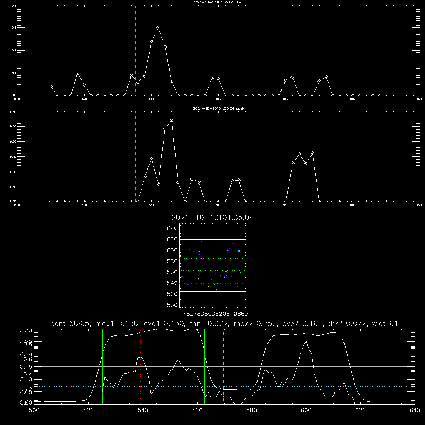Click the solid green line at 615 in the bottom plot
This screenshot has height=425, width=425.
(x=347, y=366)
